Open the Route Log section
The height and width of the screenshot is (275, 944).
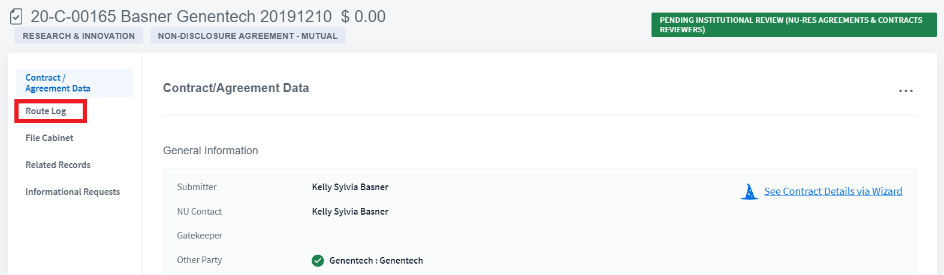(x=46, y=111)
